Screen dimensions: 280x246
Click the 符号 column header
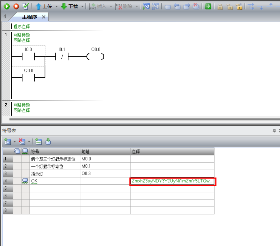coord(55,151)
